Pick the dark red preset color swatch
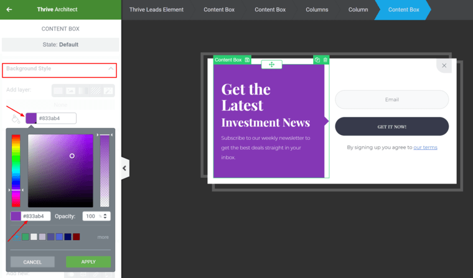The width and height of the screenshot is (473, 278). [x=76, y=237]
